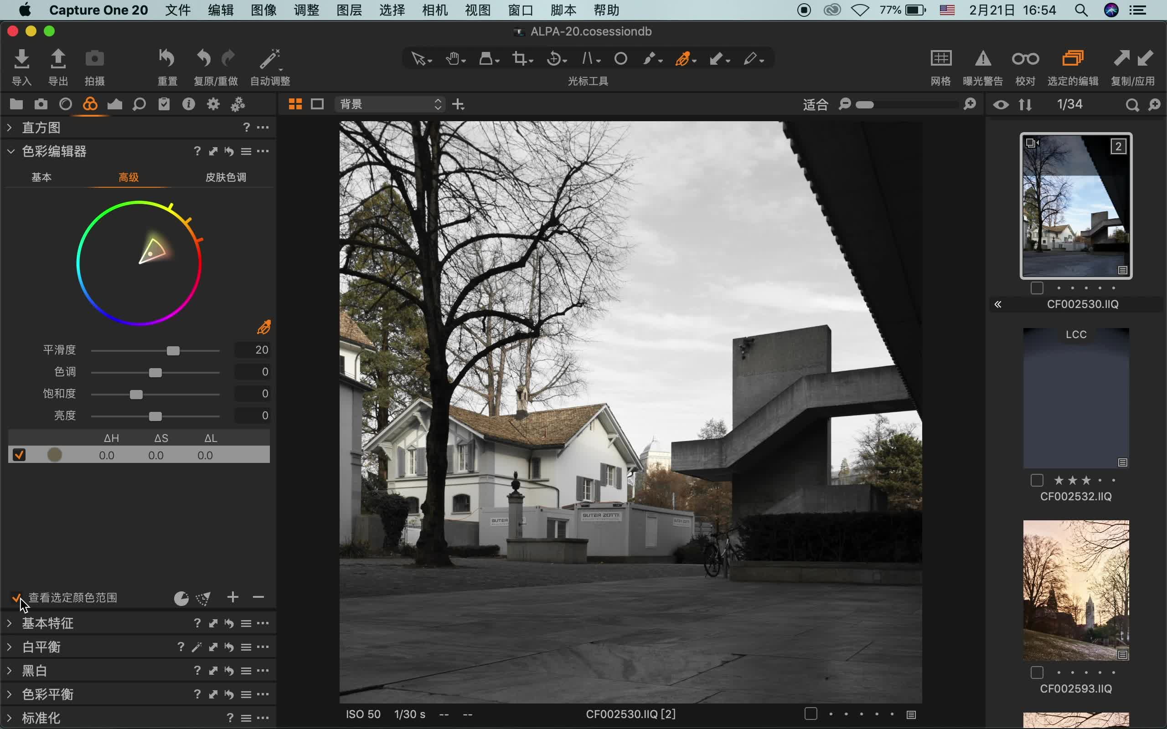Viewport: 1167px width, 729px height.
Task: Expand the Histogram (直方图) panel
Action: pyautogui.click(x=10, y=128)
